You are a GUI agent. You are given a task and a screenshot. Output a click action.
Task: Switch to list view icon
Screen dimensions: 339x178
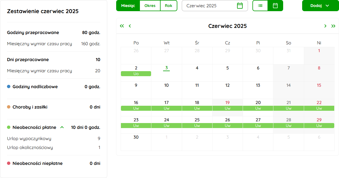pyautogui.click(x=260, y=6)
